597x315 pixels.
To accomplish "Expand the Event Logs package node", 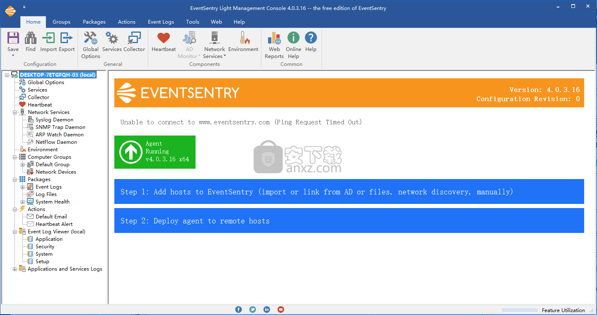I will (23, 187).
